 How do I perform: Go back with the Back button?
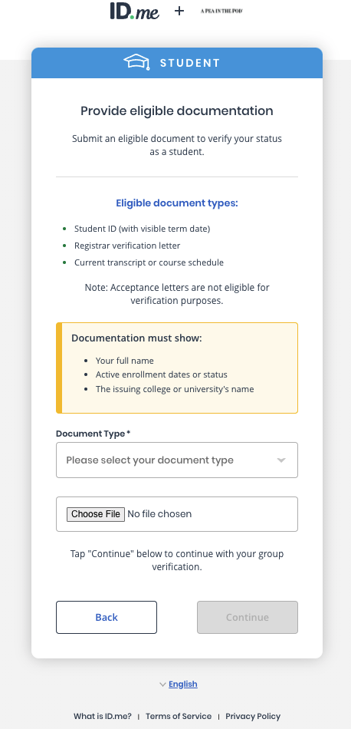point(107,617)
